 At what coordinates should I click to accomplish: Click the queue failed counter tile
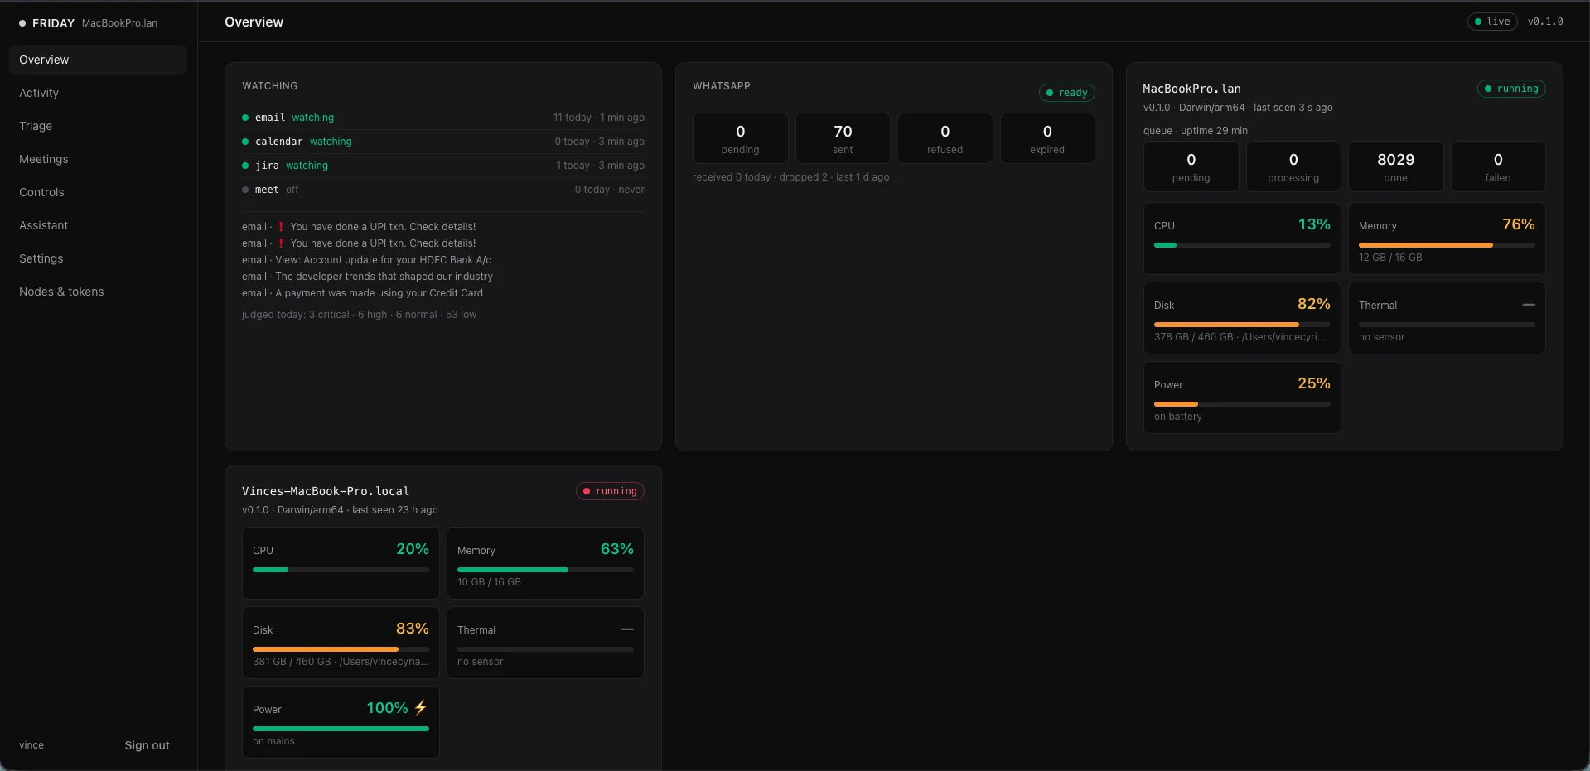point(1498,166)
